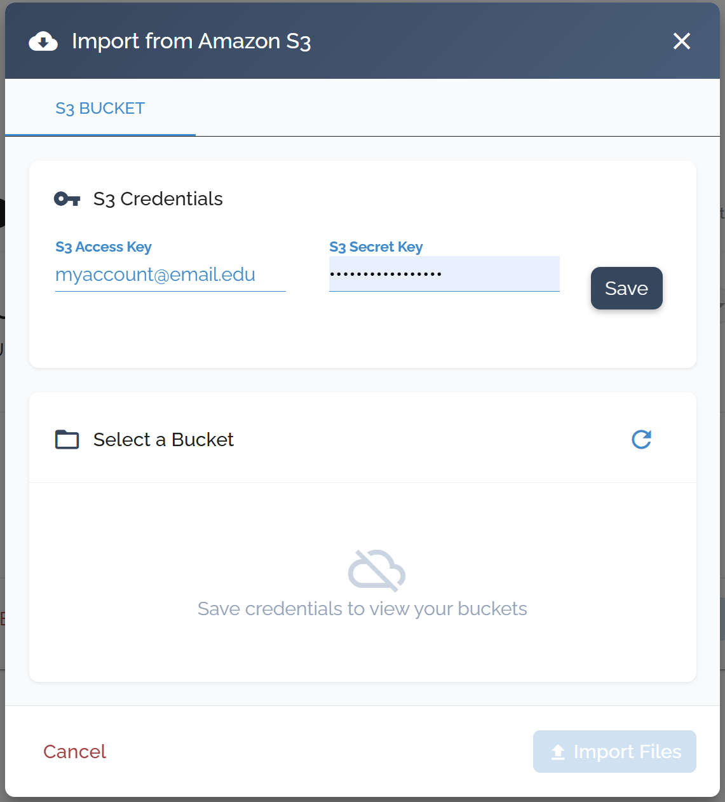Click the cloud download icon in header

coord(43,41)
